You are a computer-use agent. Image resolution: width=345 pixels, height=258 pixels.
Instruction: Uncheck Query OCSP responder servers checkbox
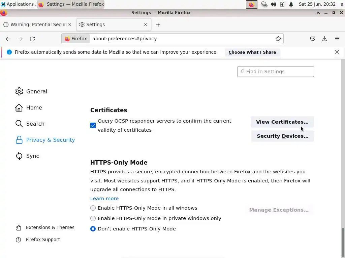click(93, 125)
